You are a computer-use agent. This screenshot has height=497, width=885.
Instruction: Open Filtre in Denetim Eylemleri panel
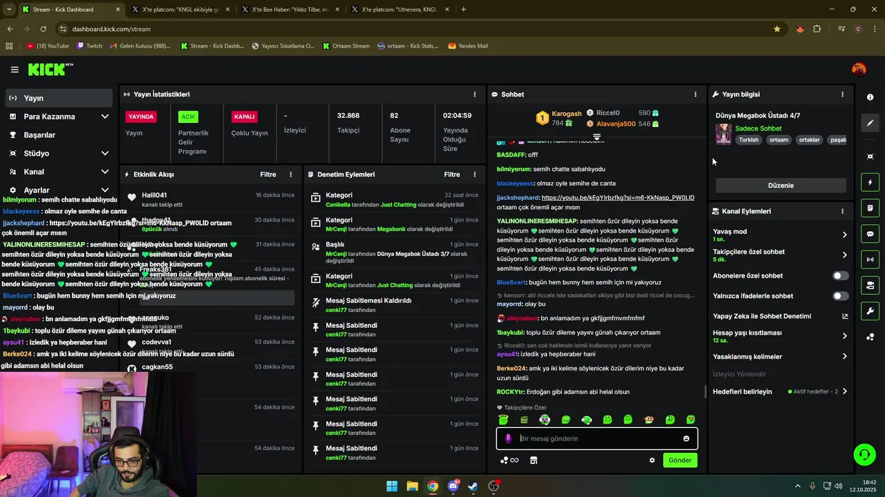click(x=451, y=175)
